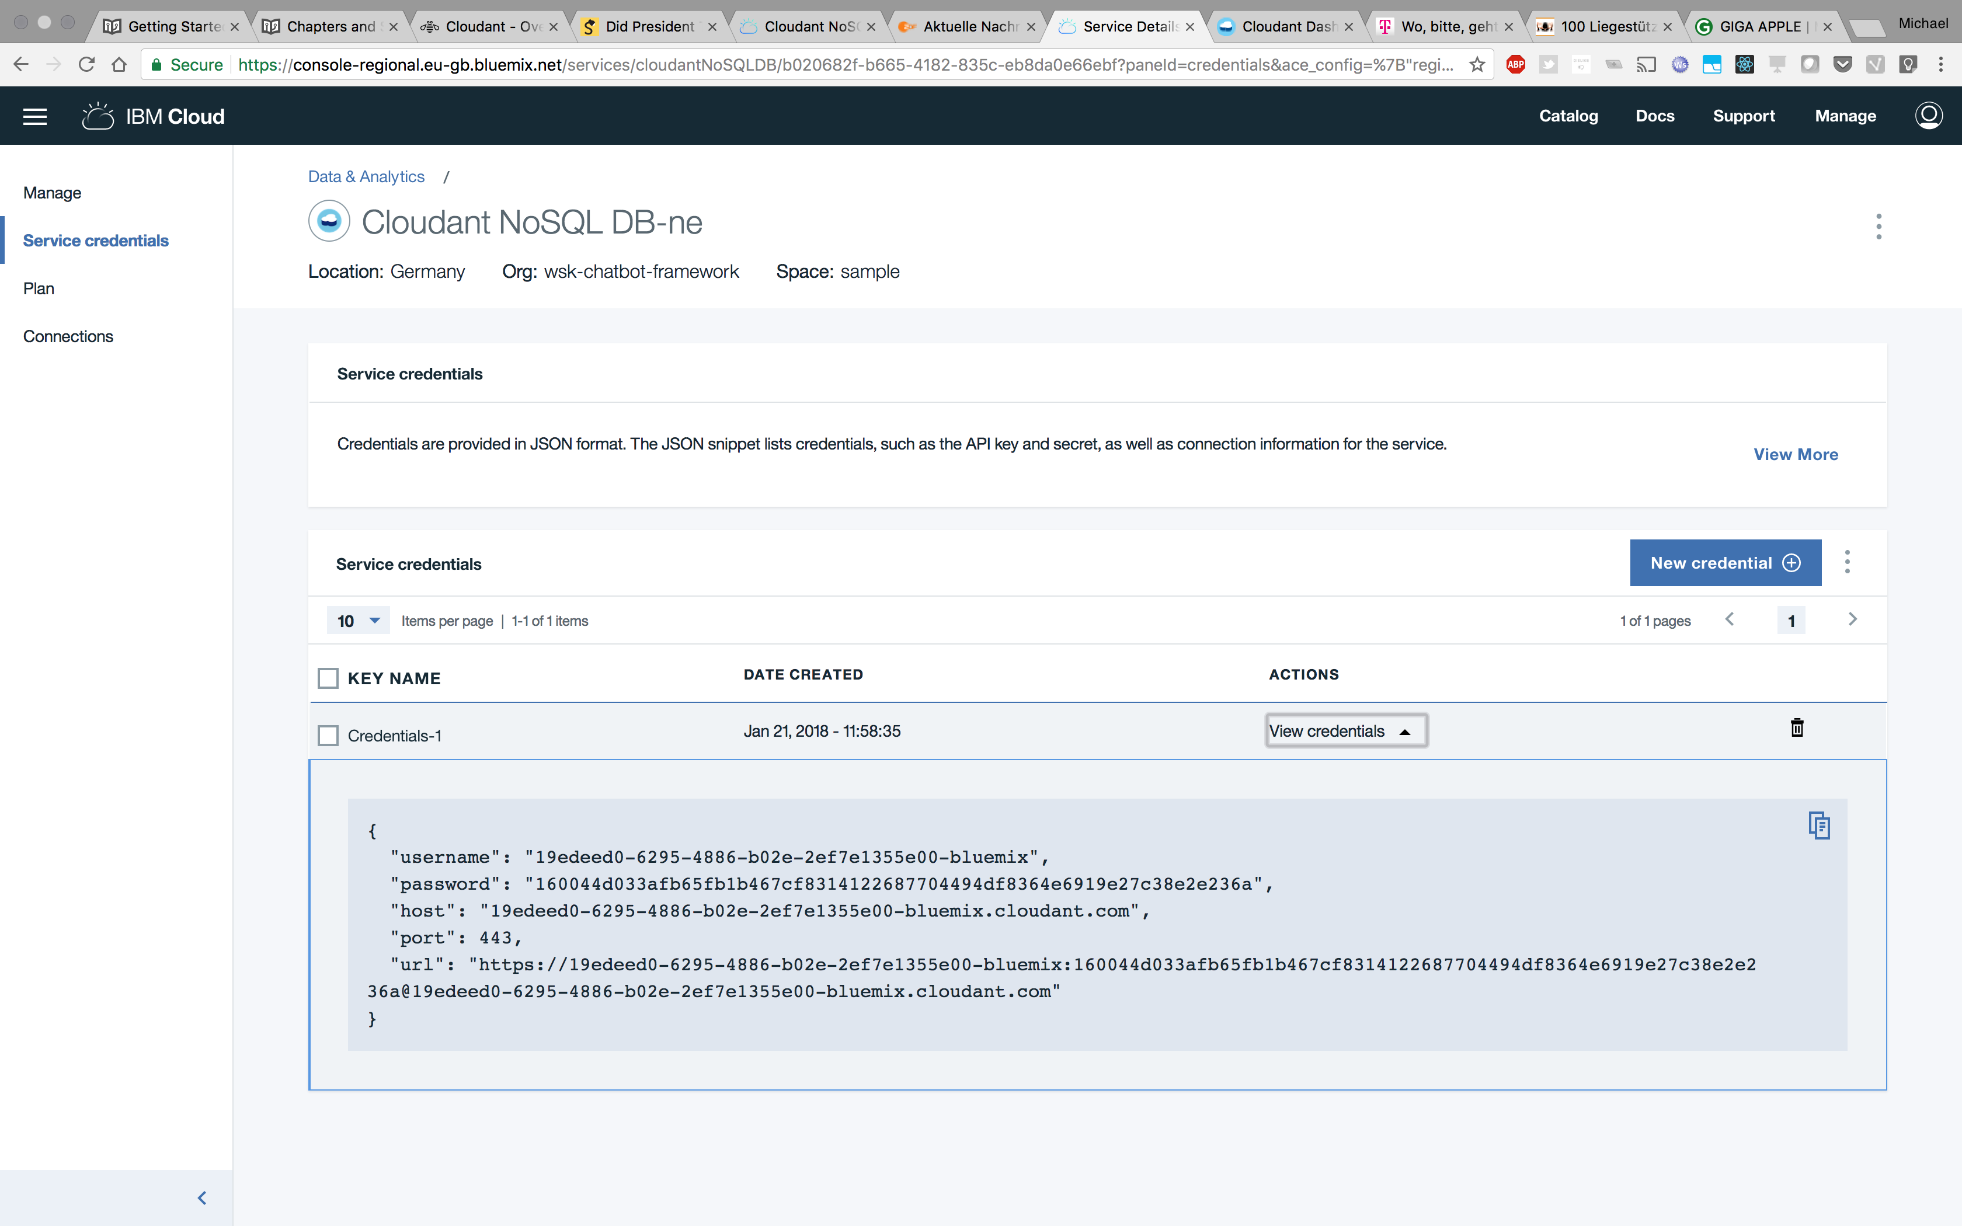Open service overflow menu beside Cloudant title
1962x1226 pixels.
[x=1878, y=227]
